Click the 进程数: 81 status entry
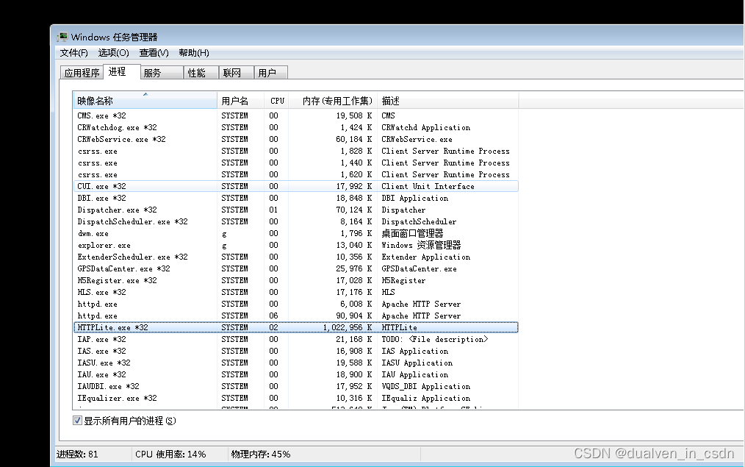Screen dimensions: 745x467 click(77, 454)
